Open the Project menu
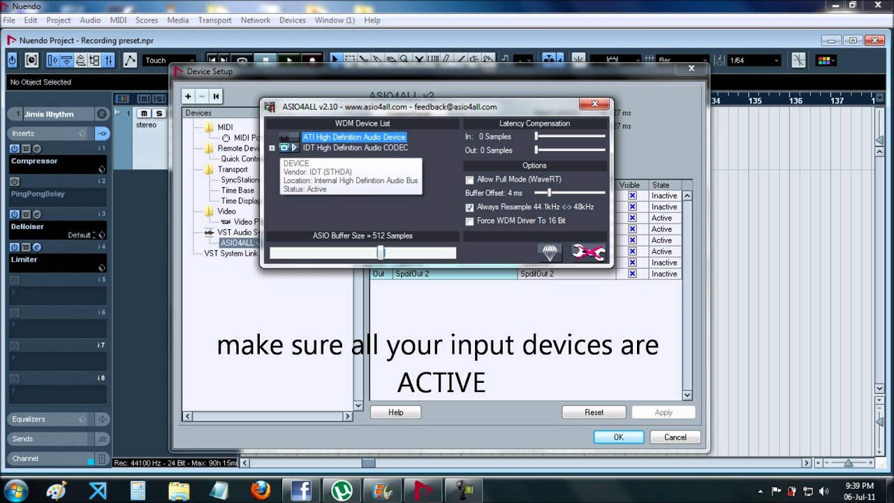Screen dimensions: 894x503 pyautogui.click(x=59, y=20)
